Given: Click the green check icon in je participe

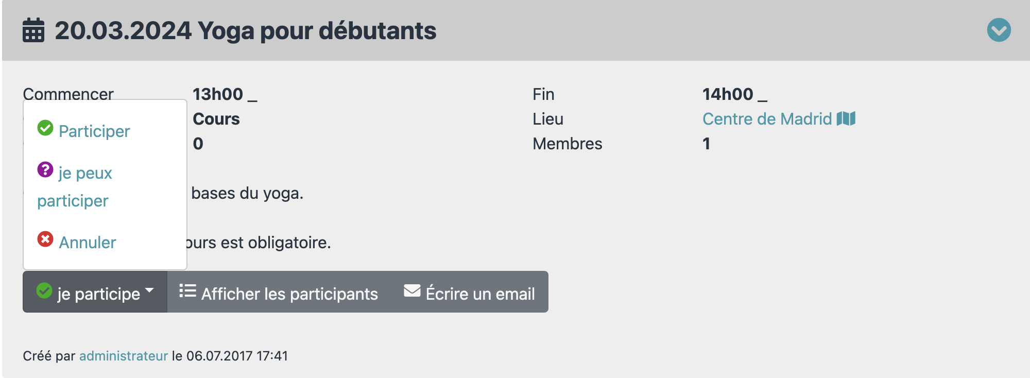Looking at the screenshot, I should pos(44,290).
